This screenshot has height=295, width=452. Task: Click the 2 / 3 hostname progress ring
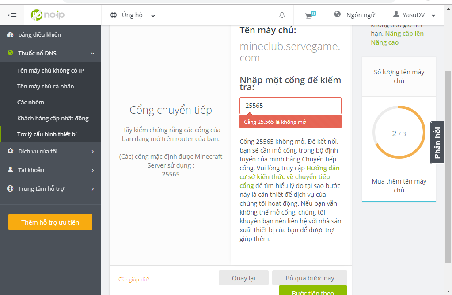pos(399,132)
